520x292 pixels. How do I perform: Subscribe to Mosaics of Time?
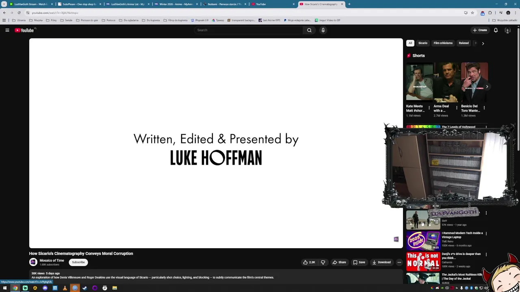point(78,262)
